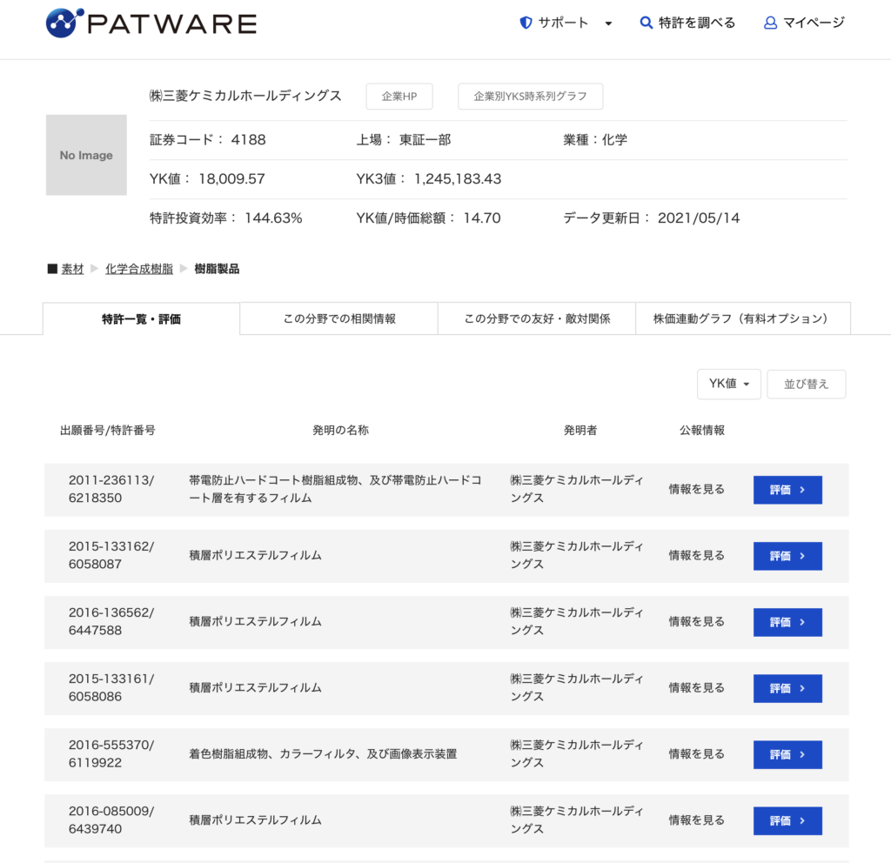
Task: Click the 樹脂製品 breadcrumb text
Action: 217,269
